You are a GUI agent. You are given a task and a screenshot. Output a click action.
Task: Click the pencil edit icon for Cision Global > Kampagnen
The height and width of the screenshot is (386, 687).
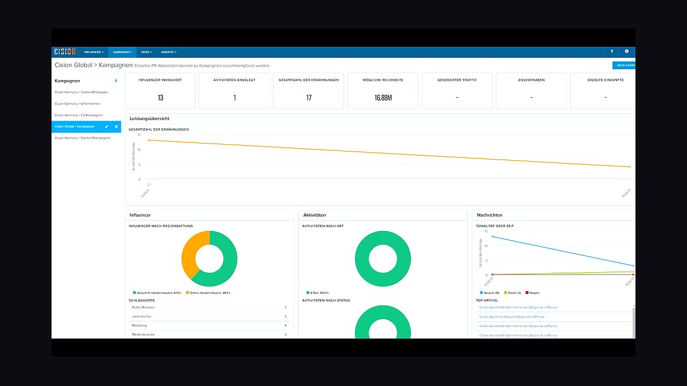(x=106, y=126)
